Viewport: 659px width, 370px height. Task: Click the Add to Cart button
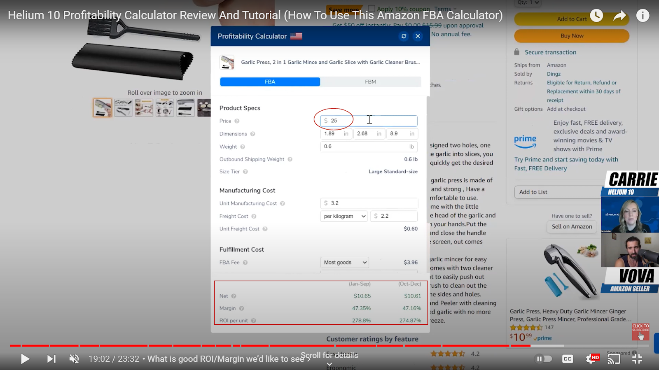572,19
